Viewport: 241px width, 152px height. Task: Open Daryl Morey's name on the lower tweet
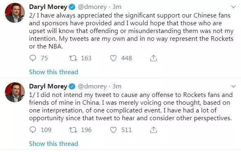point(48,86)
